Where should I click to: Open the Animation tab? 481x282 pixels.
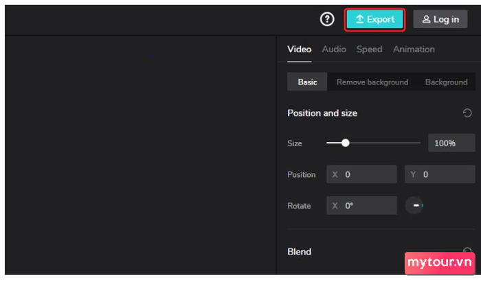[414, 49]
